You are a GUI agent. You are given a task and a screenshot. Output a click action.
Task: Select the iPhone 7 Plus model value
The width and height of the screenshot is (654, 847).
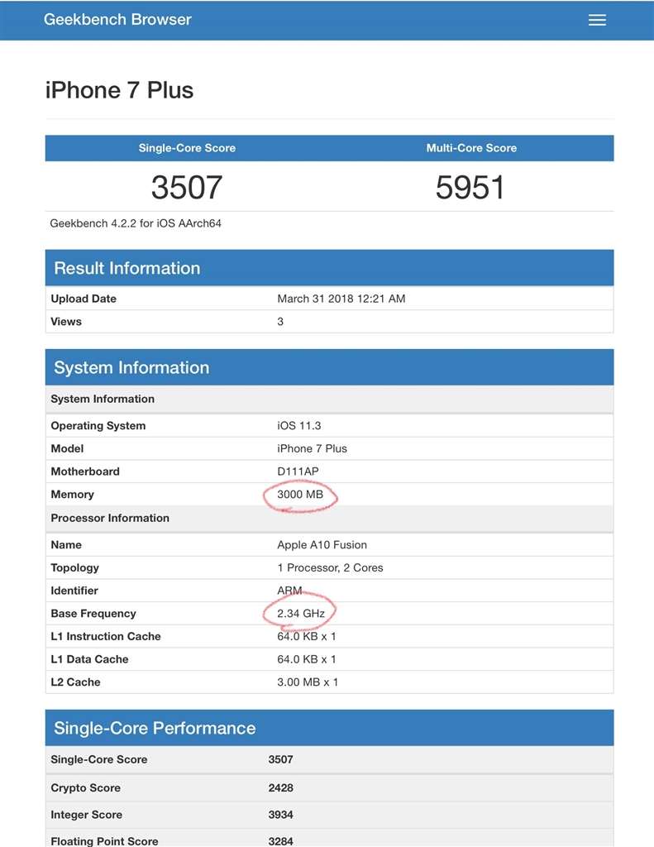313,448
